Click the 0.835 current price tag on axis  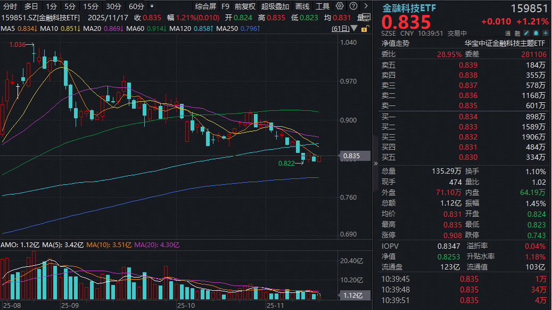(x=351, y=156)
